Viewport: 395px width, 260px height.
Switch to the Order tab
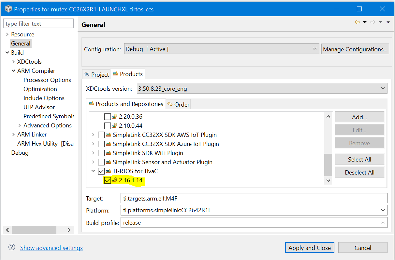pyautogui.click(x=178, y=104)
